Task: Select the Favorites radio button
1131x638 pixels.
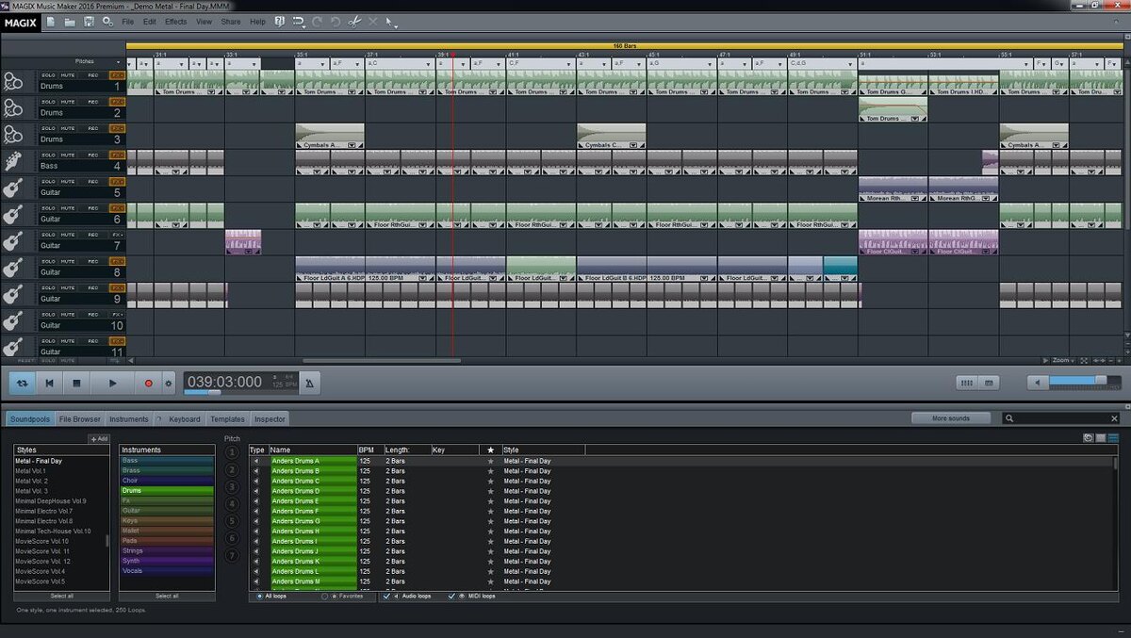Action: tap(325, 596)
